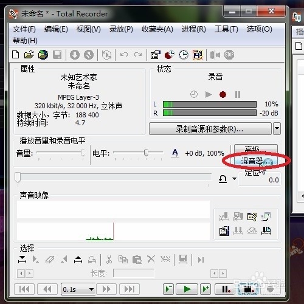
Task: Click the red record dot in status panel
Action: click(x=223, y=94)
